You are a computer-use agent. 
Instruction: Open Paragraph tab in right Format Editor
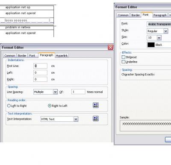[160, 15]
